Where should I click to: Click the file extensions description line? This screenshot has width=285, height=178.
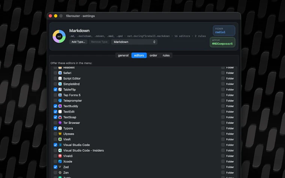point(137,36)
